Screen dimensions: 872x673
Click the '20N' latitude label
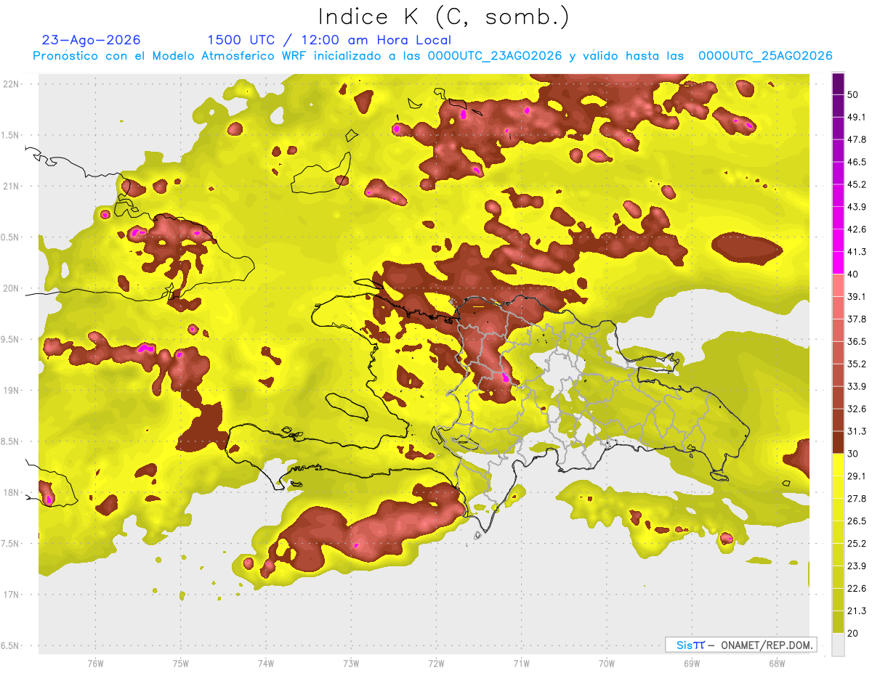click(10, 288)
